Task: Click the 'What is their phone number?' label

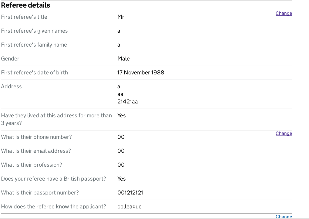Action: [x=36, y=137]
